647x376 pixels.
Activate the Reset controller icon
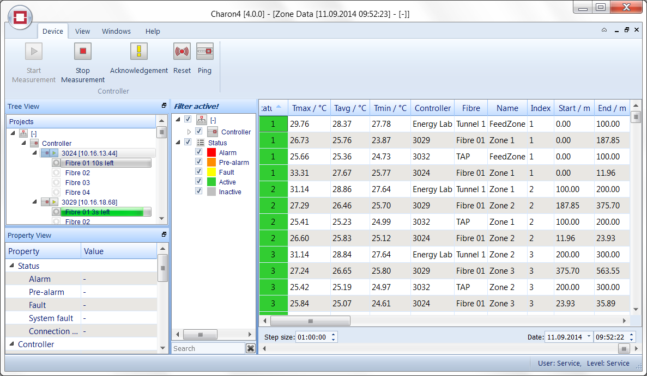(182, 51)
